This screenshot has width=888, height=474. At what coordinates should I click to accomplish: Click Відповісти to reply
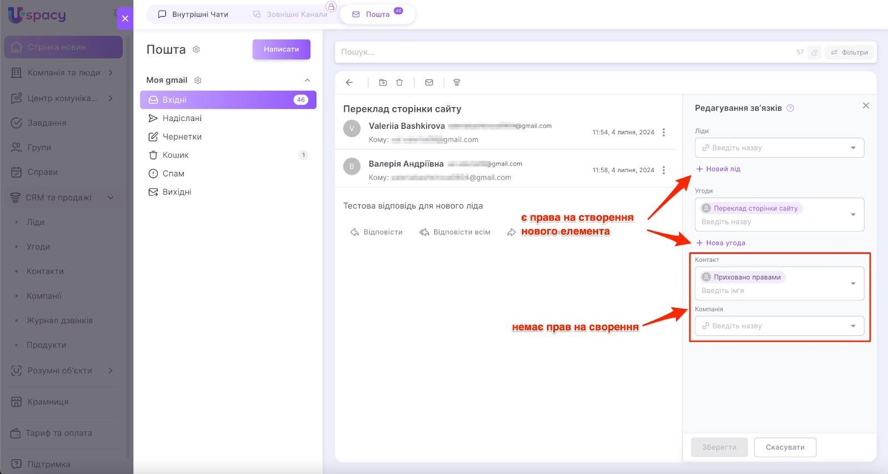tap(376, 232)
